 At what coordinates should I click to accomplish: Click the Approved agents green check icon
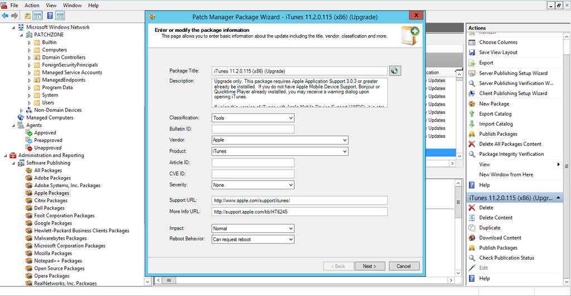tap(29, 133)
